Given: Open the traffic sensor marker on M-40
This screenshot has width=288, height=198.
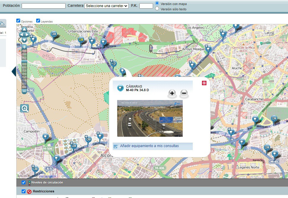Looking at the screenshot, I should (113, 64).
